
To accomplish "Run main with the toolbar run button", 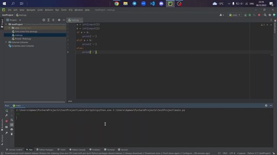I will click(x=245, y=15).
